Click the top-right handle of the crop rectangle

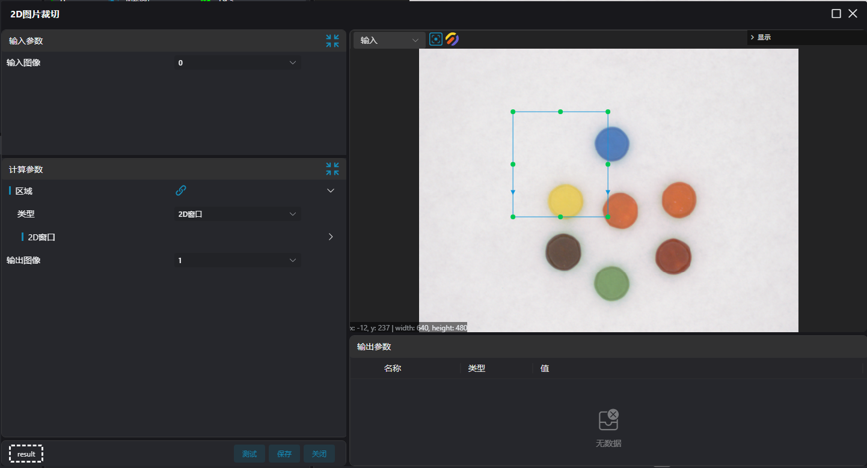[608, 112]
